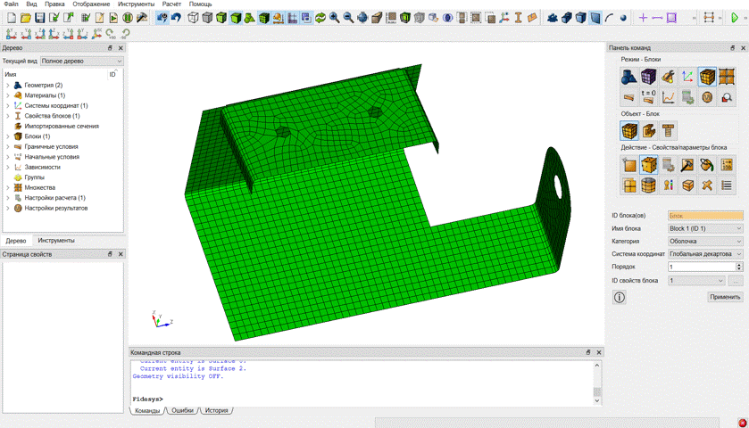Select the Coordinate systems mode icon

[x=688, y=77]
